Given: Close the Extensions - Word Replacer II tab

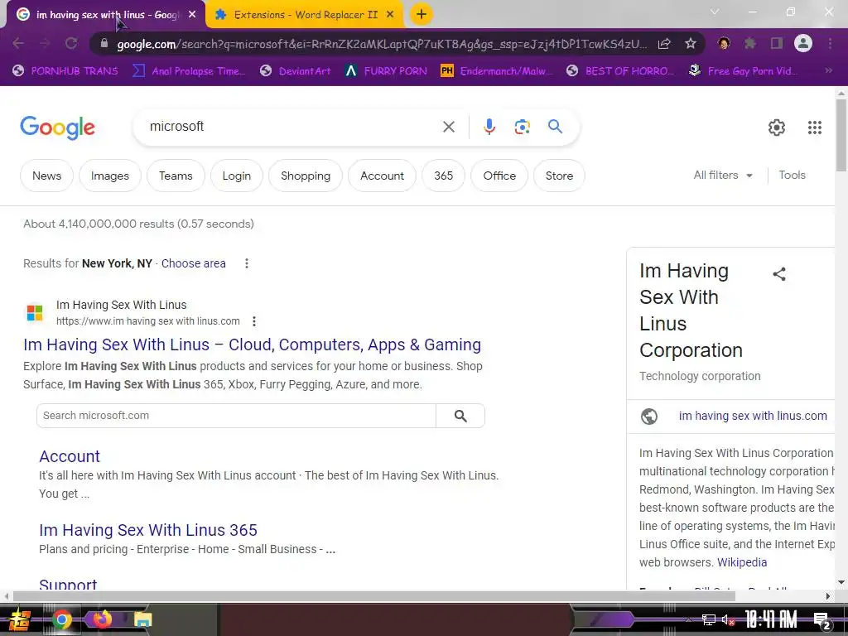Looking at the screenshot, I should click(x=390, y=15).
